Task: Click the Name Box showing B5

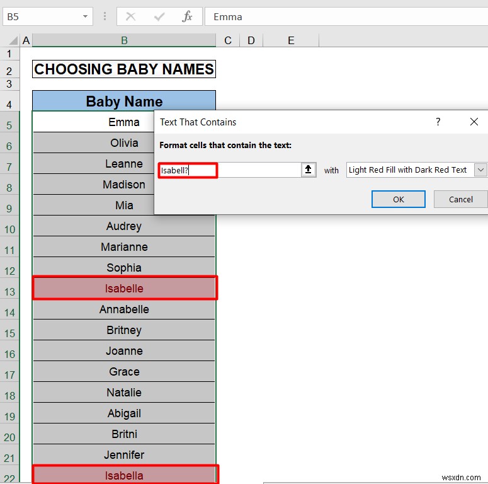Action: pyautogui.click(x=48, y=16)
